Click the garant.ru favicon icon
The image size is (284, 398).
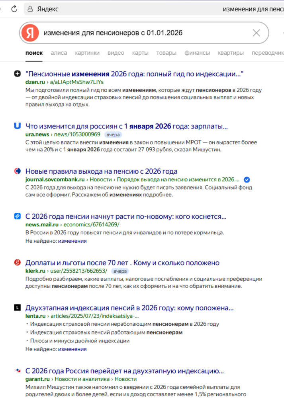point(17,371)
